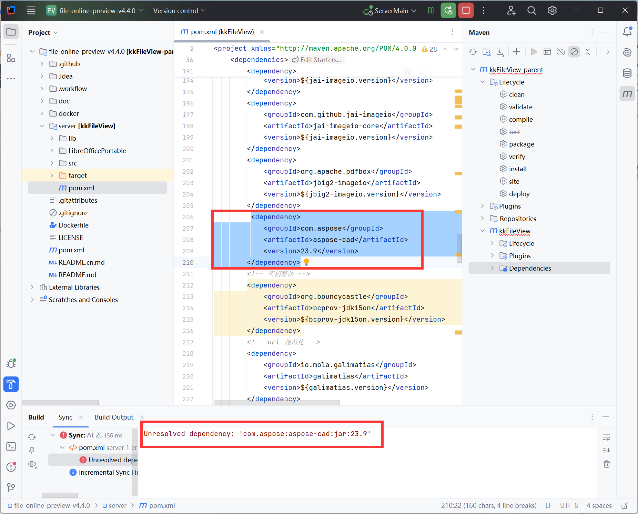This screenshot has height=514, width=638.
Task: Open the Version control menu
Action: 179,11
